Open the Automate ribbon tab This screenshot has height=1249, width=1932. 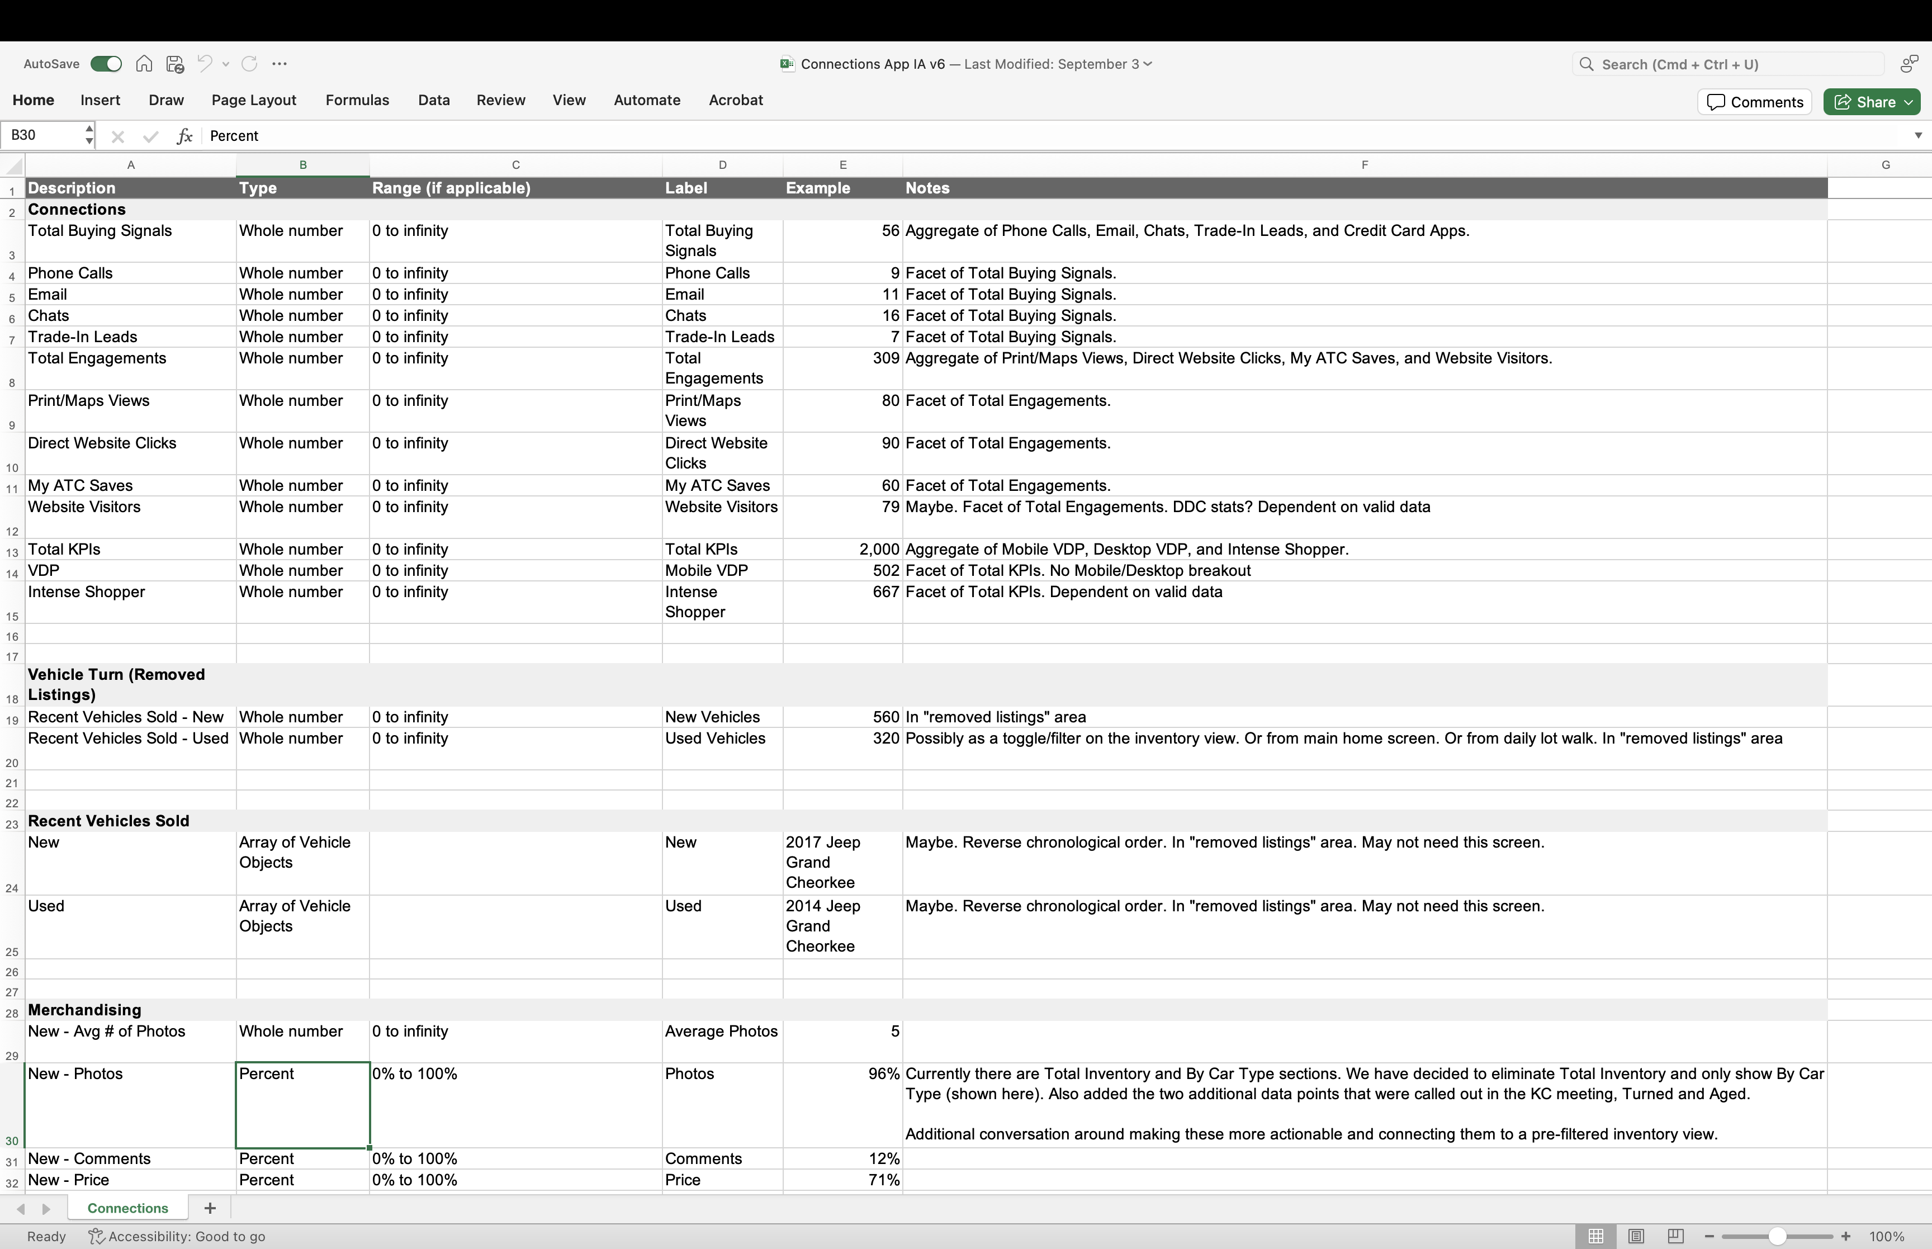[647, 100]
